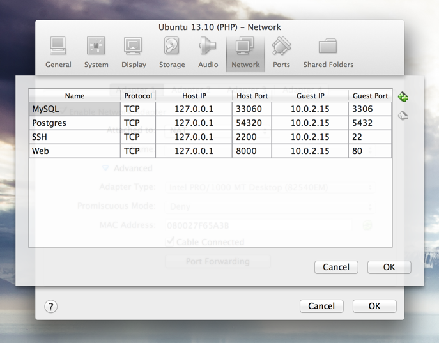Click the Protocol column header
439x343 pixels.
(x=138, y=96)
